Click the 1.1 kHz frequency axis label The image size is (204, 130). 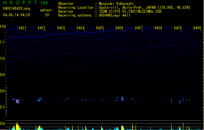(x=3, y=42)
